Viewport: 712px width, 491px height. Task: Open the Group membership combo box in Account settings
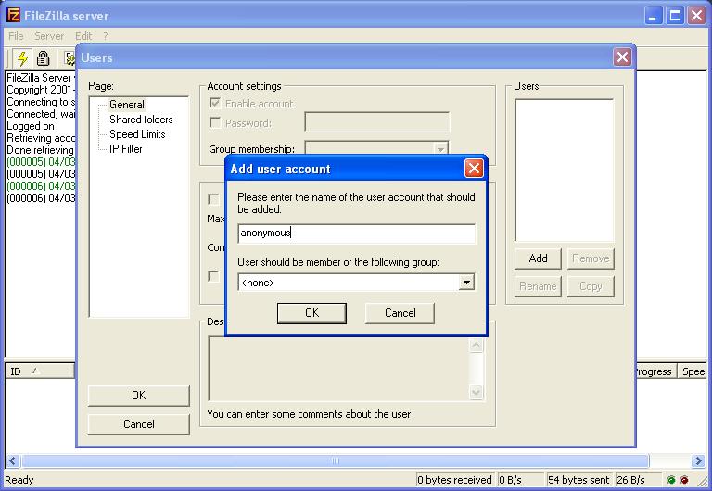[x=376, y=149]
